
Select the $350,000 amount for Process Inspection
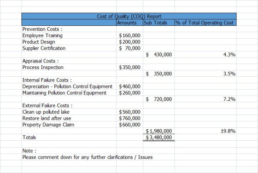click(129, 67)
